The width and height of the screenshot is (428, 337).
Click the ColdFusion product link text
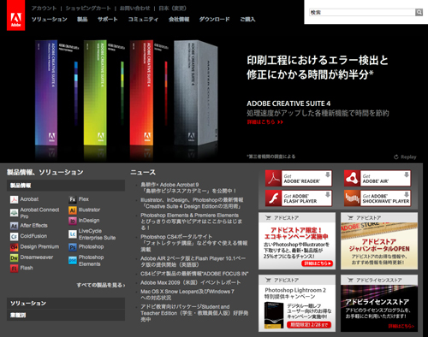coord(33,236)
